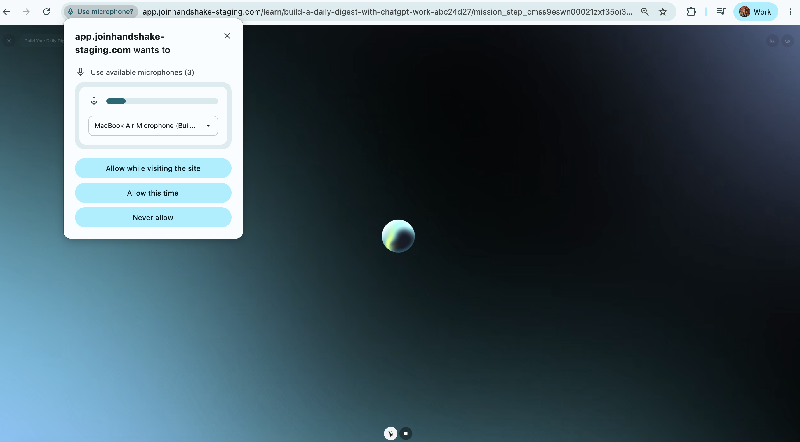
Task: Open the page settings gear icon
Action: tap(788, 41)
